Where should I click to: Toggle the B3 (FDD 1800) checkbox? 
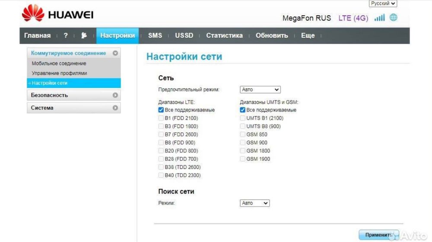pos(161,126)
